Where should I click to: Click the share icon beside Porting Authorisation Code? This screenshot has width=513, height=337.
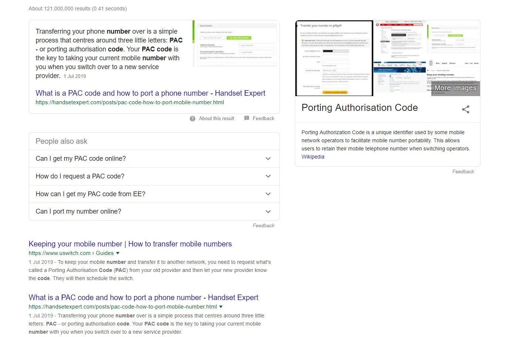tap(466, 109)
